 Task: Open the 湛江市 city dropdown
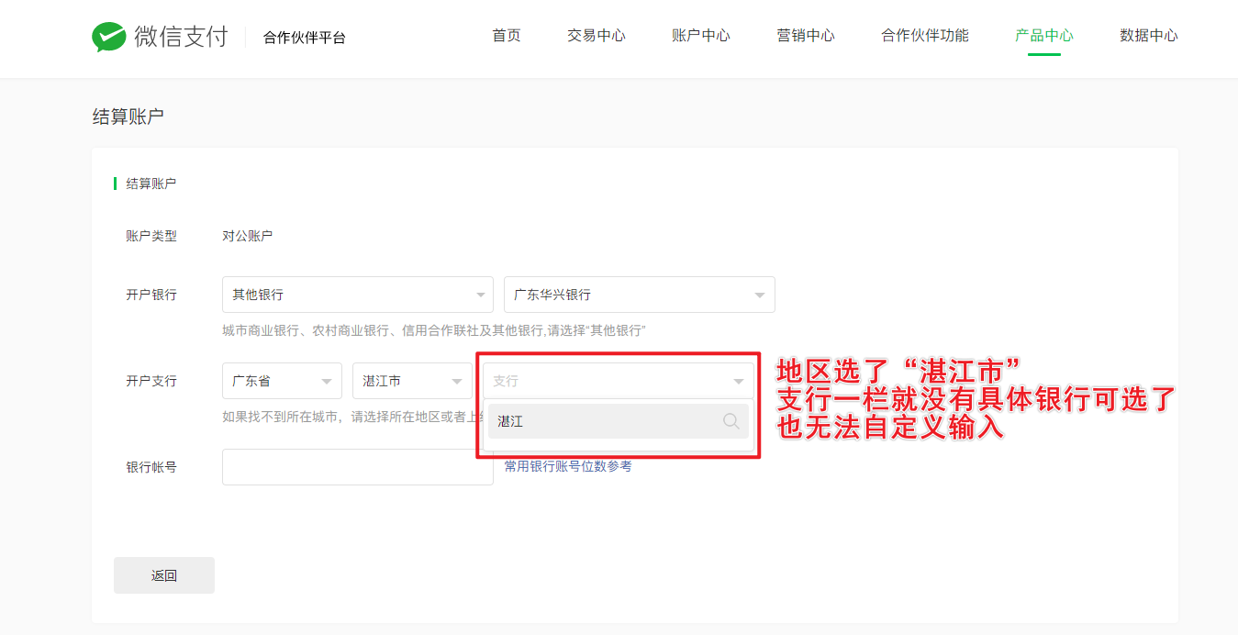[x=412, y=381]
